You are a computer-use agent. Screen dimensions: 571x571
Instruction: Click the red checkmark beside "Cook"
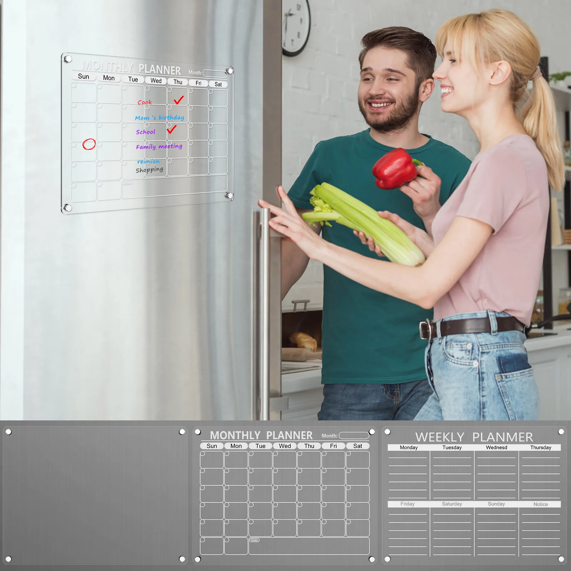[179, 100]
